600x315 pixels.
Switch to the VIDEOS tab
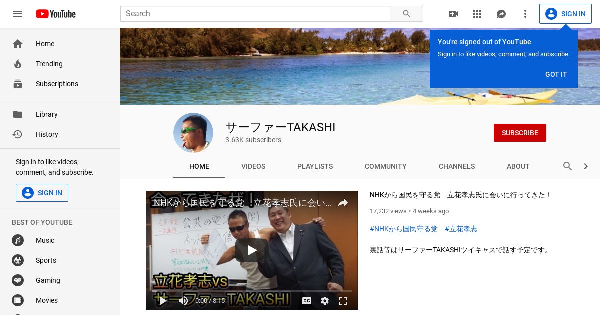[x=253, y=166]
